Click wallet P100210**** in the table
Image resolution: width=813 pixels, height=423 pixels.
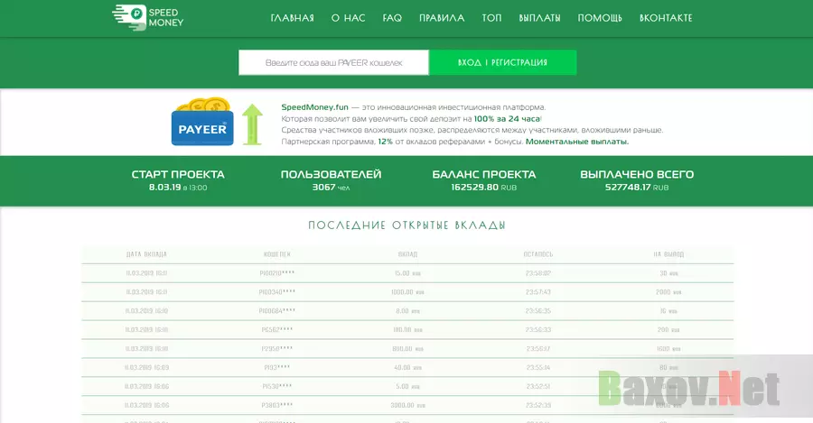pos(277,273)
